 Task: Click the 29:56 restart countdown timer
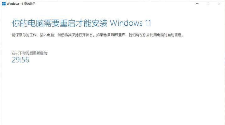point(20,60)
